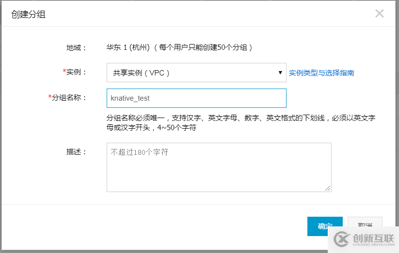The image size is (399, 253).
Task: Click the 描述 field label
Action: tap(76, 152)
